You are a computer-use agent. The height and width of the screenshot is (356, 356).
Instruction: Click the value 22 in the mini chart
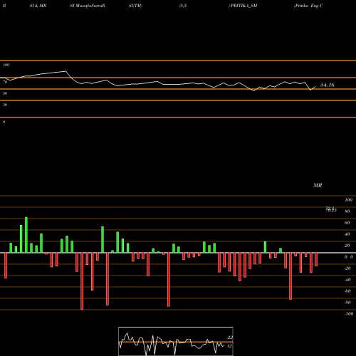pos(230,337)
